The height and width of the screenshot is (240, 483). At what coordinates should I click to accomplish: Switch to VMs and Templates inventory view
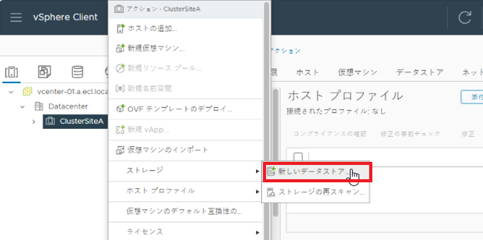[44, 72]
